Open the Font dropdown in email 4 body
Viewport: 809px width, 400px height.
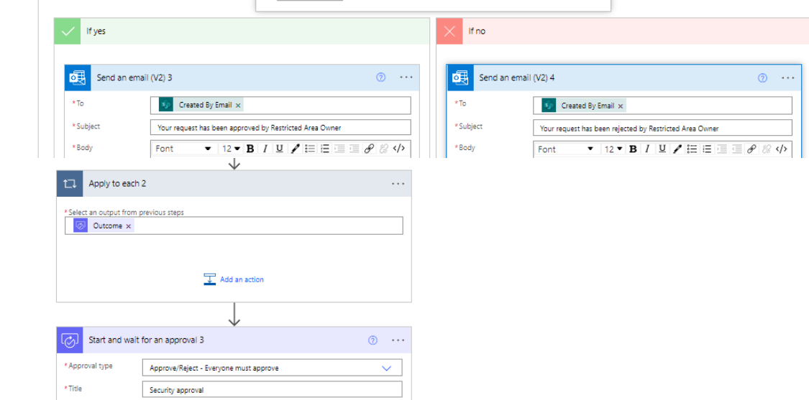coord(566,149)
